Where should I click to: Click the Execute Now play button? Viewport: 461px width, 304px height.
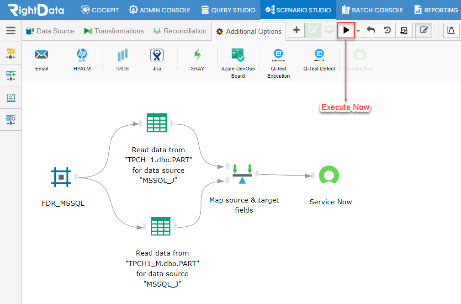coord(346,30)
